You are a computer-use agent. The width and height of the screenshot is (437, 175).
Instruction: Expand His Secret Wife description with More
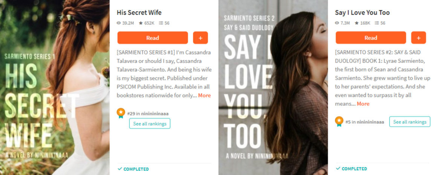point(204,95)
